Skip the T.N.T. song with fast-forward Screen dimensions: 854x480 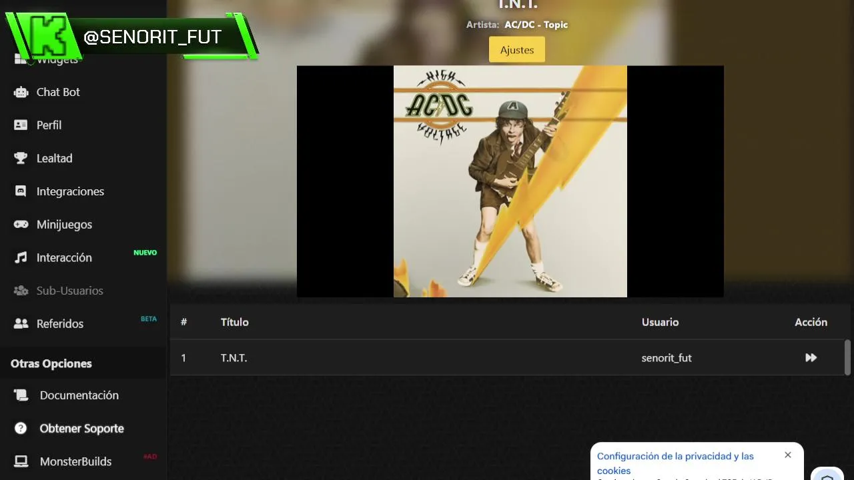point(811,358)
